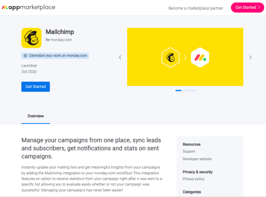Click the Privacy & security heading
The image size is (266, 197).
point(198,172)
